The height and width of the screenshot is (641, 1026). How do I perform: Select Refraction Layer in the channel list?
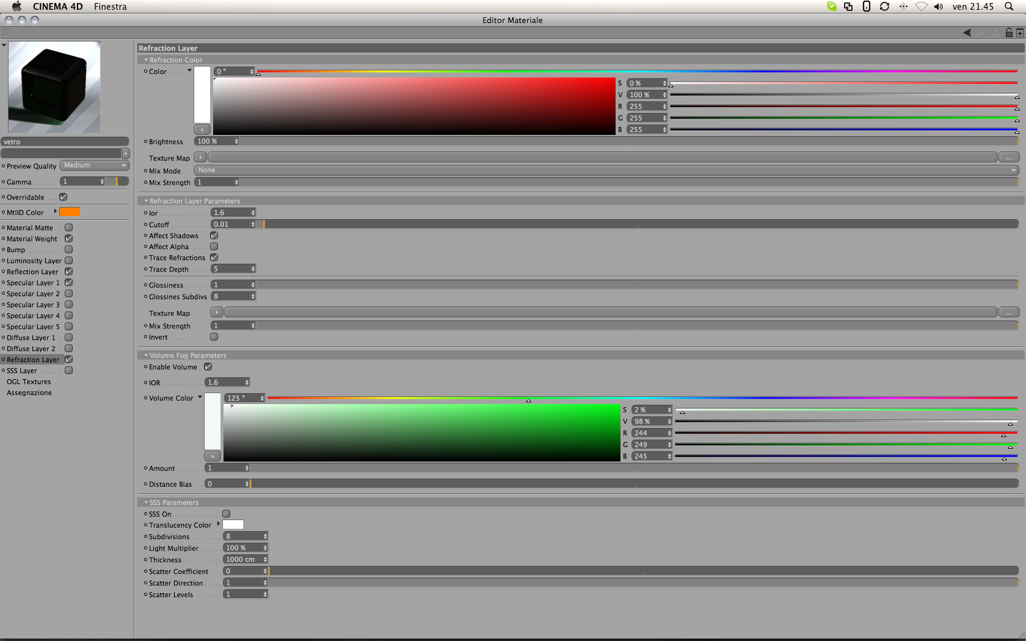pyautogui.click(x=33, y=360)
